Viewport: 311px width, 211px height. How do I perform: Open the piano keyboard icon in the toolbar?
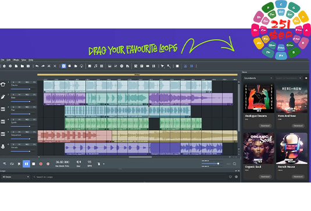[109, 66]
